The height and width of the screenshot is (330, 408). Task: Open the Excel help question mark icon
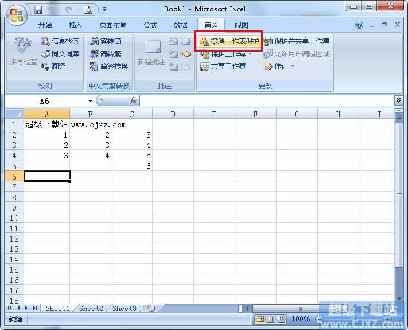pyautogui.click(x=359, y=25)
